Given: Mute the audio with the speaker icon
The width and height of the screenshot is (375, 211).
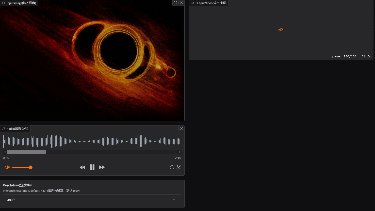Looking at the screenshot, I should coord(7,167).
